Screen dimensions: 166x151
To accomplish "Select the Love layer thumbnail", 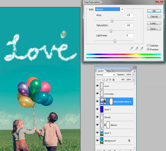I will click(x=102, y=86).
